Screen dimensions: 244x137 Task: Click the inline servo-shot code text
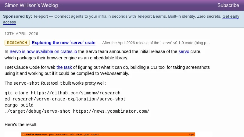click(x=27, y=83)
